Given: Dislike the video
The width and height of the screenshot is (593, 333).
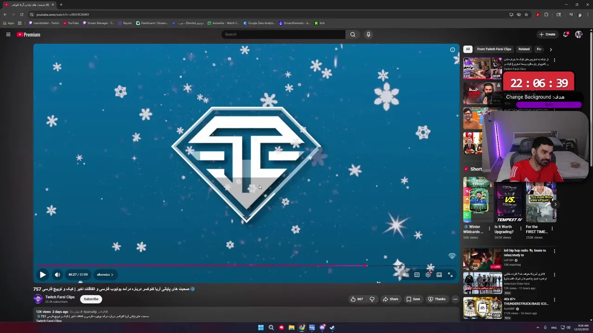Looking at the screenshot, I should (x=372, y=299).
